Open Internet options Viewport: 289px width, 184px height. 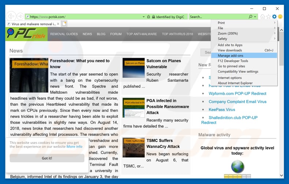click(244, 78)
